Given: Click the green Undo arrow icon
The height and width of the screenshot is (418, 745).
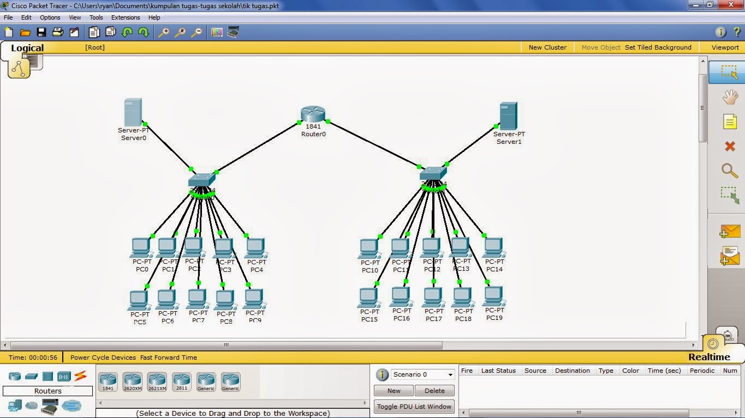Looking at the screenshot, I should (127, 33).
